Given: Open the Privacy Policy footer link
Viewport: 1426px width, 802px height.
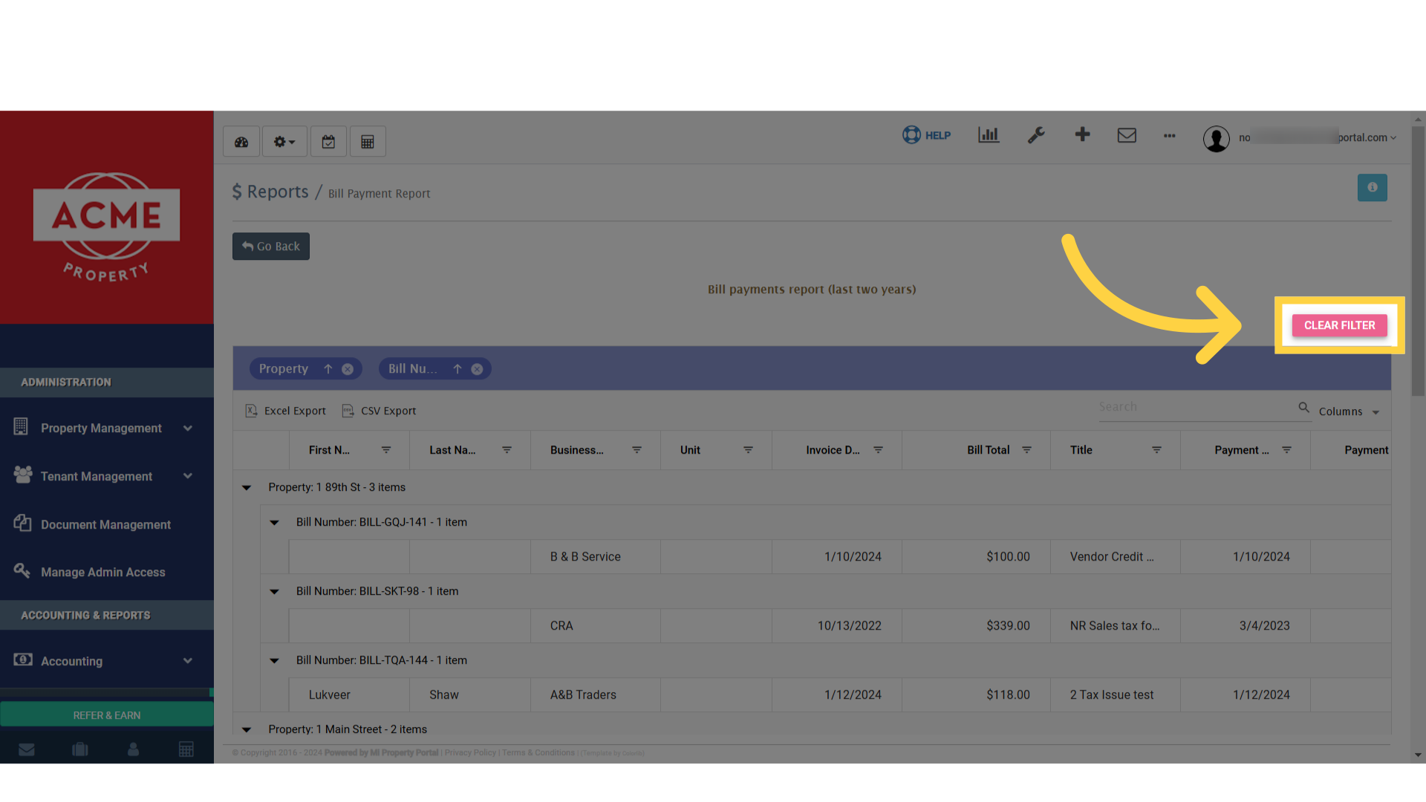Looking at the screenshot, I should click(x=470, y=753).
